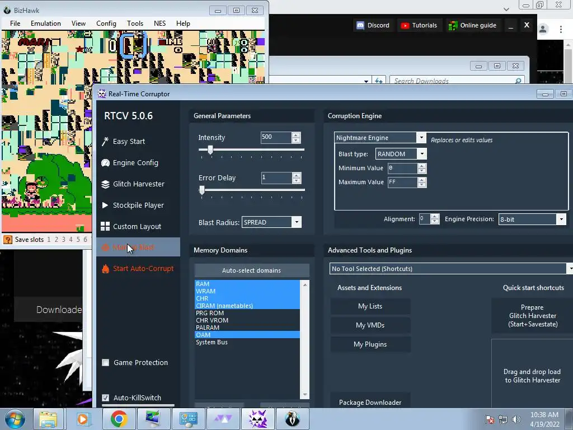Click the volume speaker tray icon
The height and width of the screenshot is (430, 573).
[516, 419]
